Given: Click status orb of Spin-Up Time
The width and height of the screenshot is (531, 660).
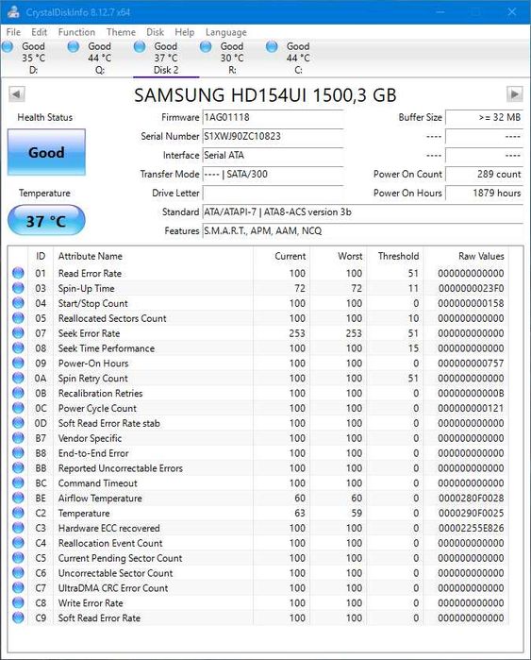Looking at the screenshot, I should pos(18,288).
